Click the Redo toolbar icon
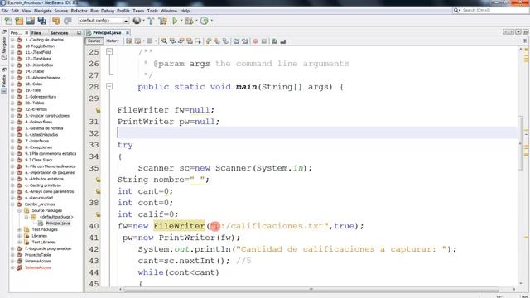The width and height of the screenshot is (530, 298). point(68,21)
